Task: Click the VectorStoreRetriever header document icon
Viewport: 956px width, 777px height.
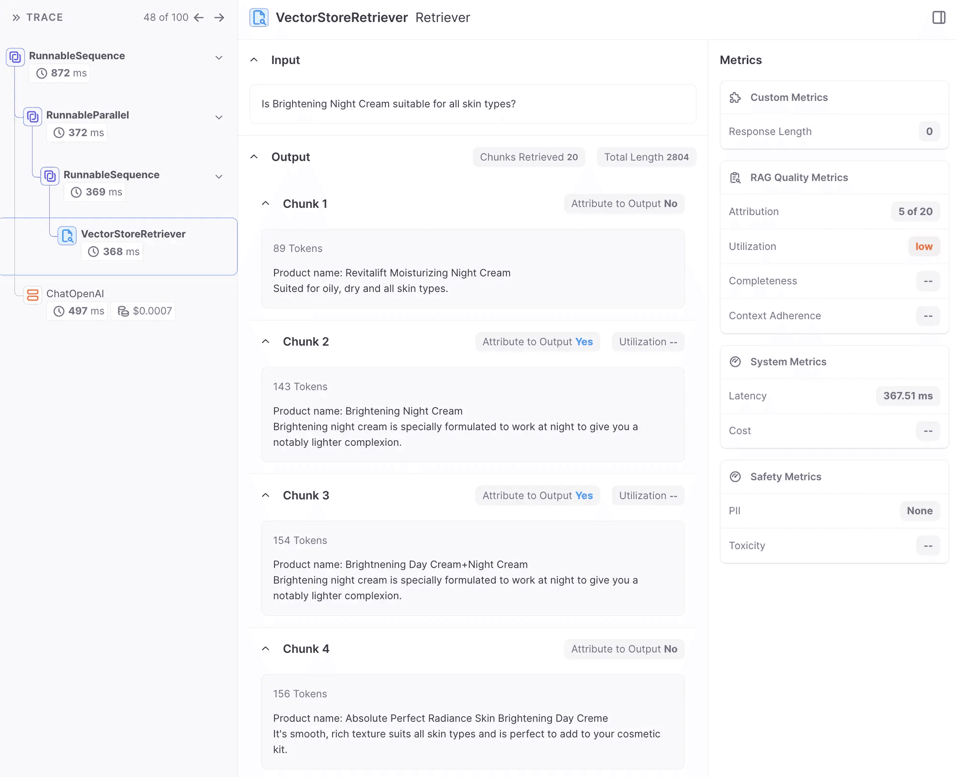Action: click(259, 18)
